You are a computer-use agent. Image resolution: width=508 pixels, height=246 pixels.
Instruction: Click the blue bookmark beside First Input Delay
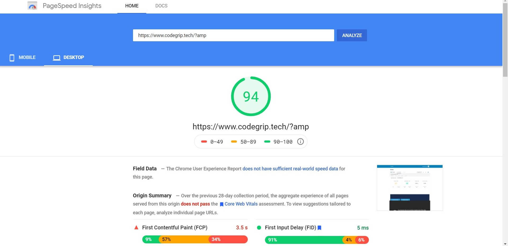(319, 228)
